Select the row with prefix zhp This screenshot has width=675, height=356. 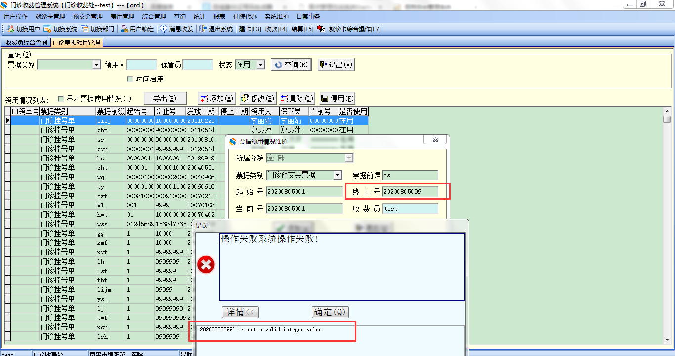[x=190, y=130]
